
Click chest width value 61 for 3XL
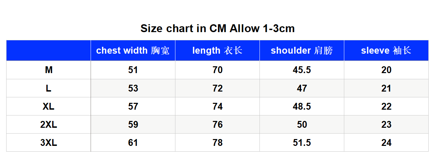pos(133,143)
